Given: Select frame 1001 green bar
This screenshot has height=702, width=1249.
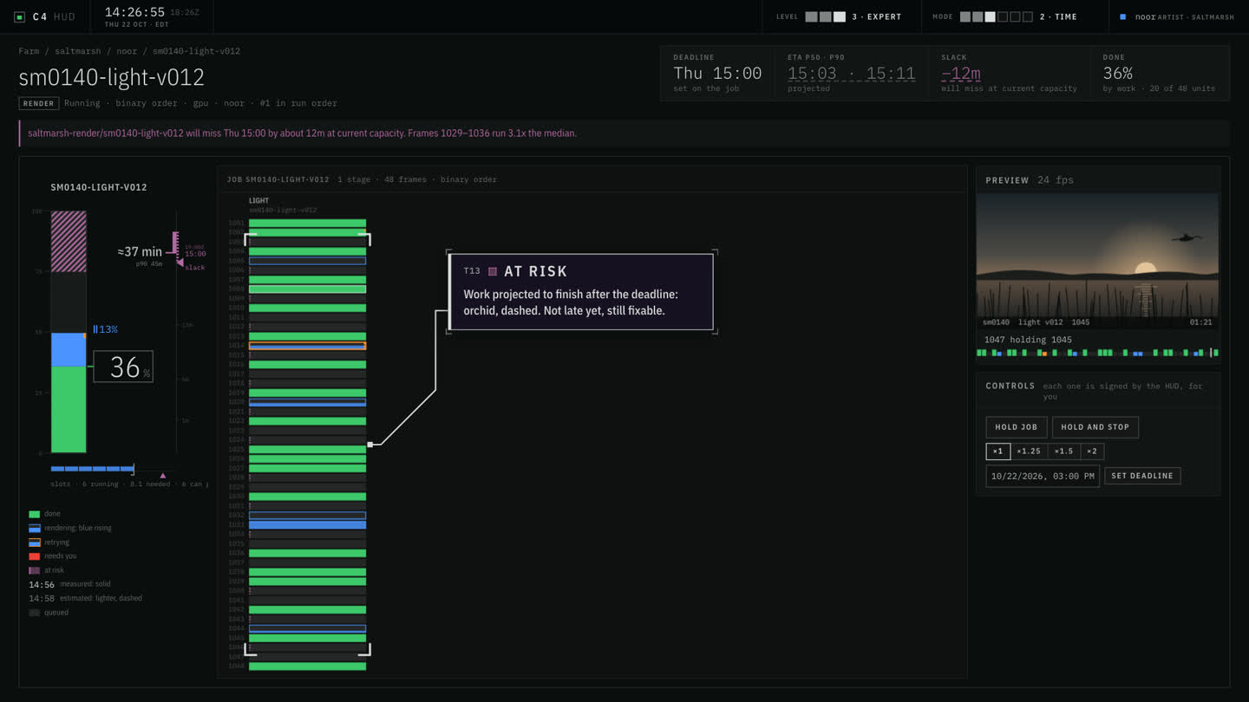Looking at the screenshot, I should [307, 224].
